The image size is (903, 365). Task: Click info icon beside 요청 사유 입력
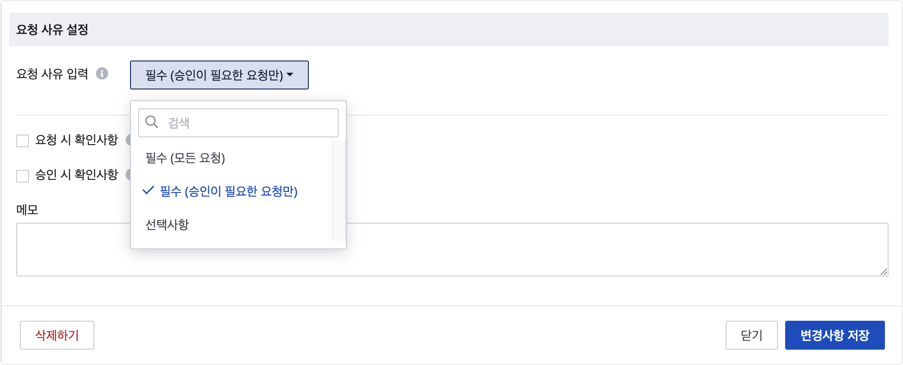[102, 74]
